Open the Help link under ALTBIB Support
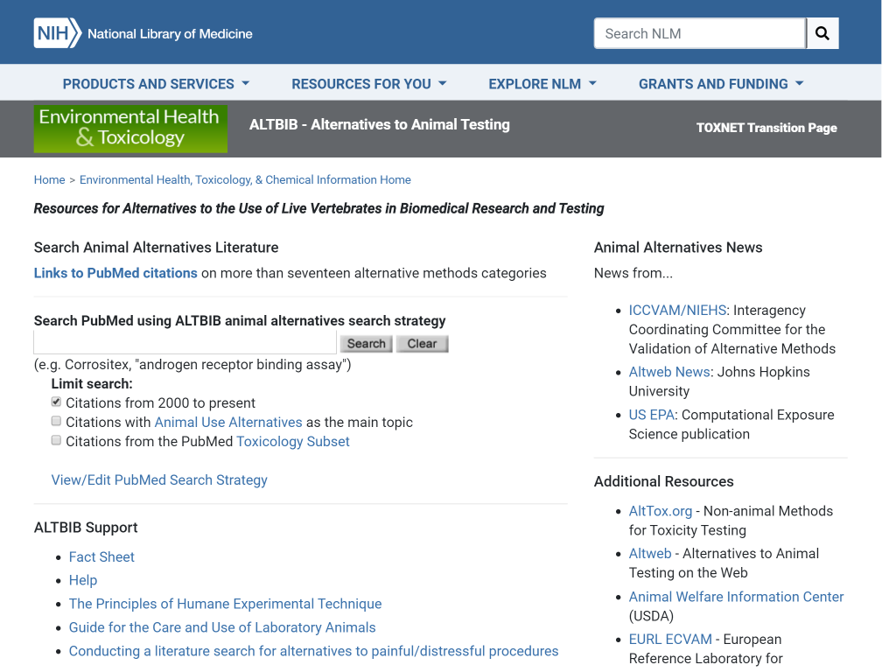This screenshot has width=896, height=672. tap(83, 581)
